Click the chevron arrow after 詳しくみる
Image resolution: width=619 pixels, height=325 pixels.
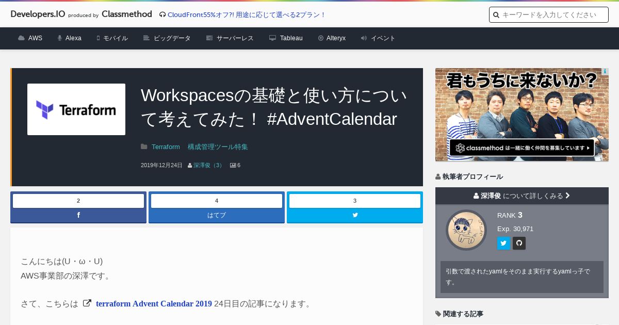click(x=567, y=196)
